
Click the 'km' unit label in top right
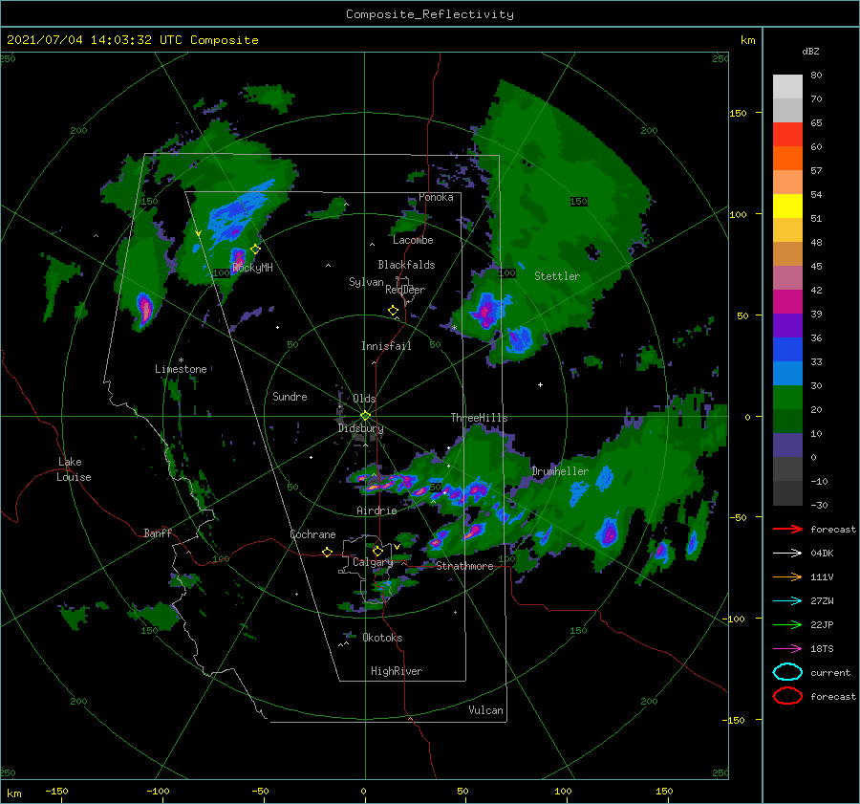coord(747,40)
